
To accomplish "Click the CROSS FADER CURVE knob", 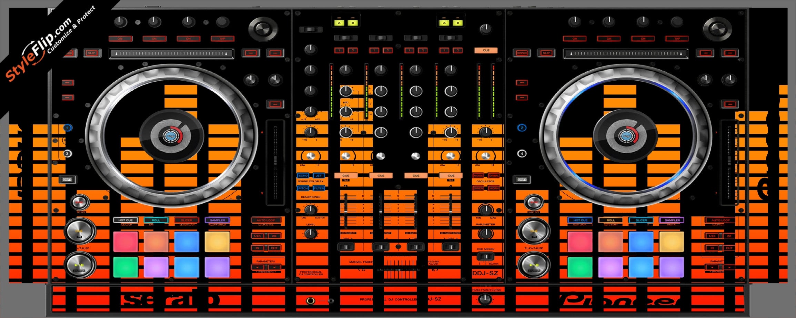I will 486,299.
